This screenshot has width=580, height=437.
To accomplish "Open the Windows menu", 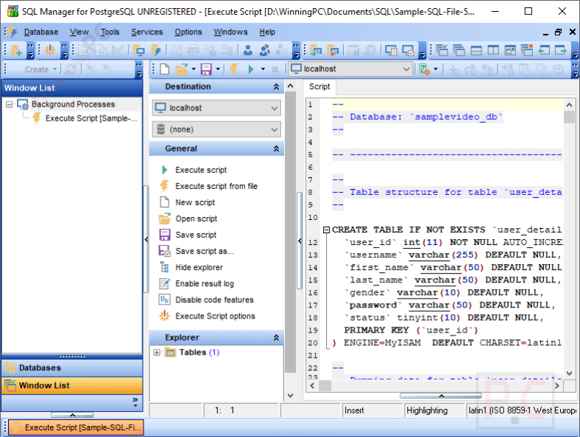I will point(230,32).
